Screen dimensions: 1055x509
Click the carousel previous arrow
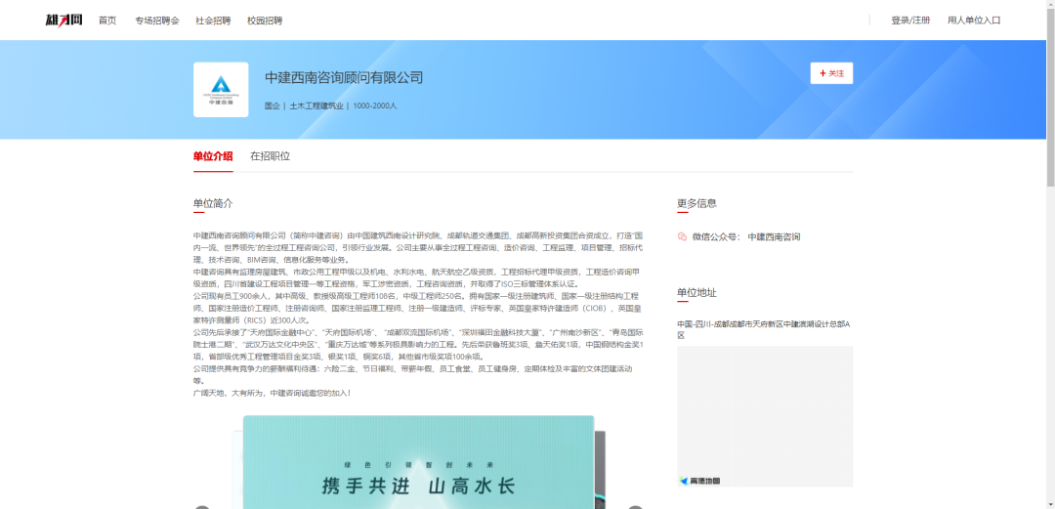202,506
